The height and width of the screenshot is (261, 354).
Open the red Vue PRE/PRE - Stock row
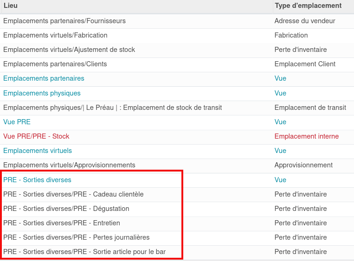(36, 136)
